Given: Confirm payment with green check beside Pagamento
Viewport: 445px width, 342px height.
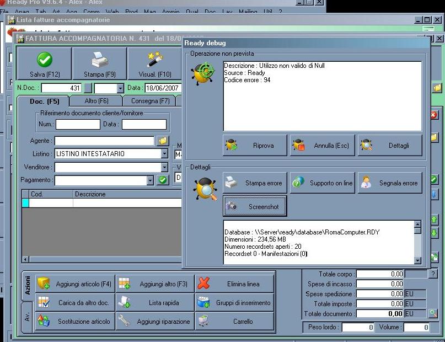Looking at the screenshot, I should (163, 180).
